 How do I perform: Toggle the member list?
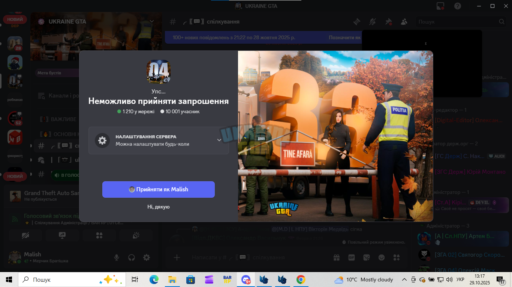point(404,22)
